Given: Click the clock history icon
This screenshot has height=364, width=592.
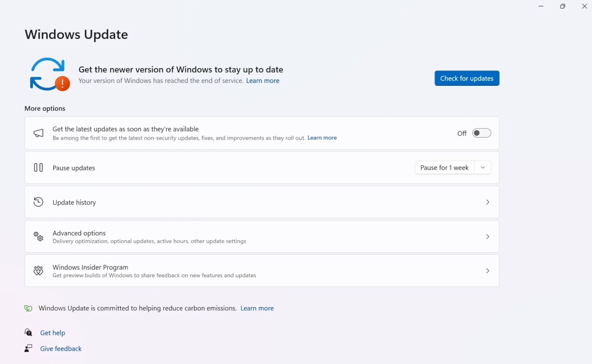Looking at the screenshot, I should pos(39,202).
